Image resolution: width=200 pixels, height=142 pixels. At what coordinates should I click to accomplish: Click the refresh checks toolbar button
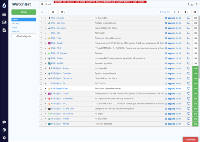[53, 12]
